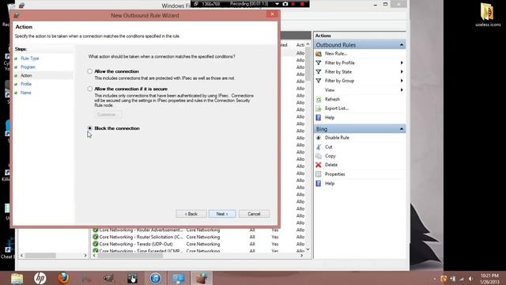Open Help icon under the Bing section
Image resolution: width=506 pixels, height=285 pixels.
click(x=319, y=184)
